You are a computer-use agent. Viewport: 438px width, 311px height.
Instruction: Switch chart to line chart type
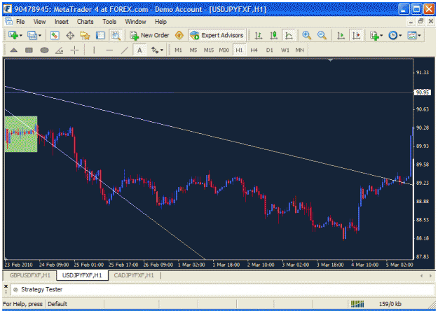coord(289,36)
